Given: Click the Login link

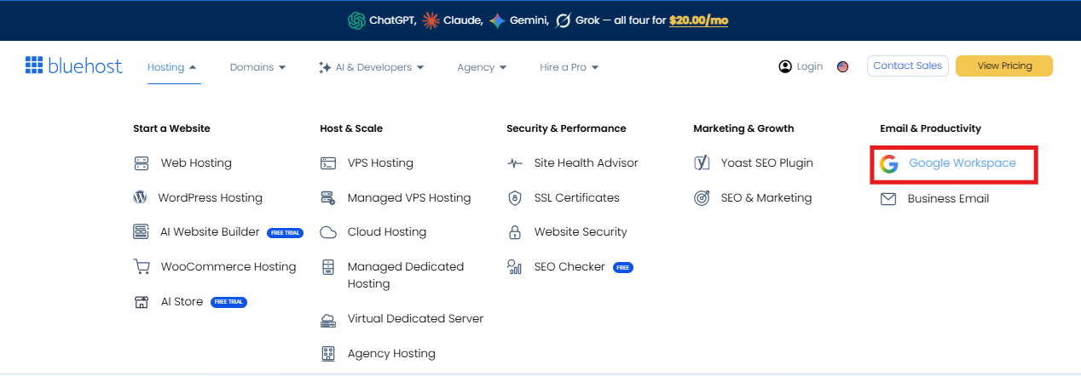Looking at the screenshot, I should 810,66.
